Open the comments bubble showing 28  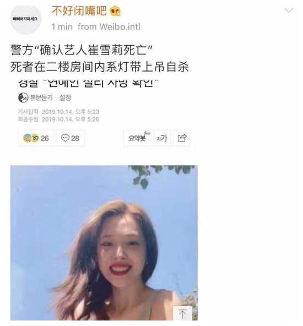pos(71,138)
